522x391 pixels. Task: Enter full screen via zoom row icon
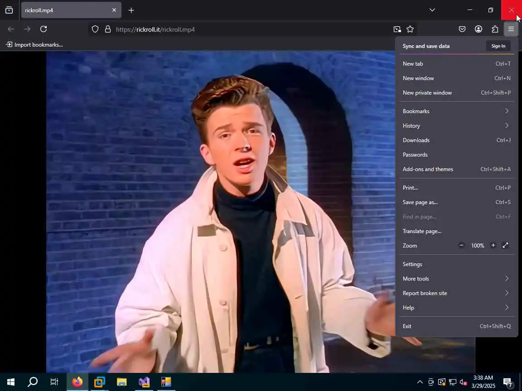tap(505, 245)
